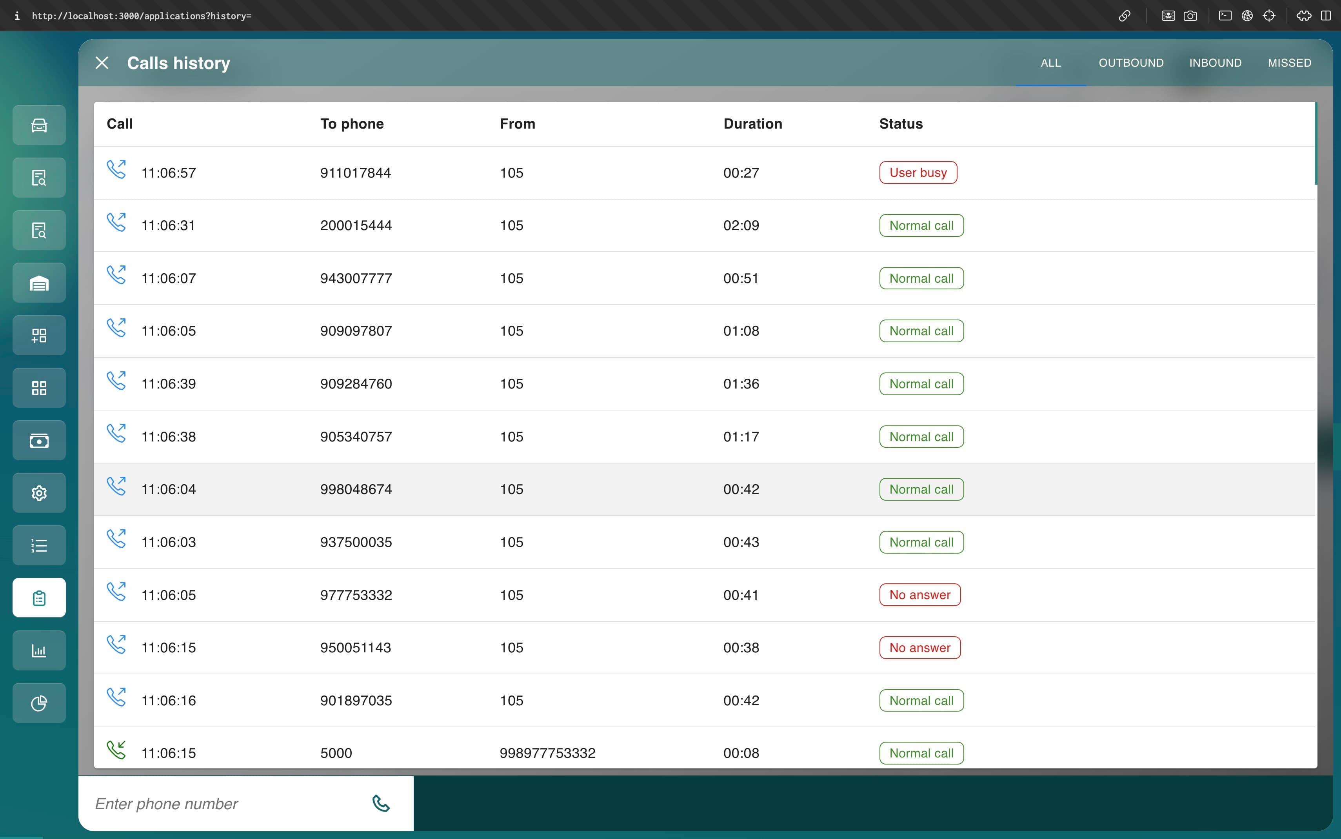Open the four-squares grid sidebar icon
Viewport: 1341px width, 839px height.
(39, 388)
